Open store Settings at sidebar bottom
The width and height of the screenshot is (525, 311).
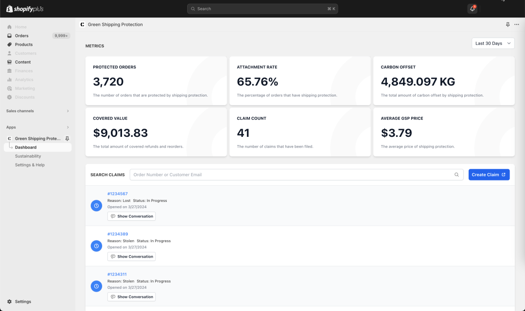click(x=23, y=302)
